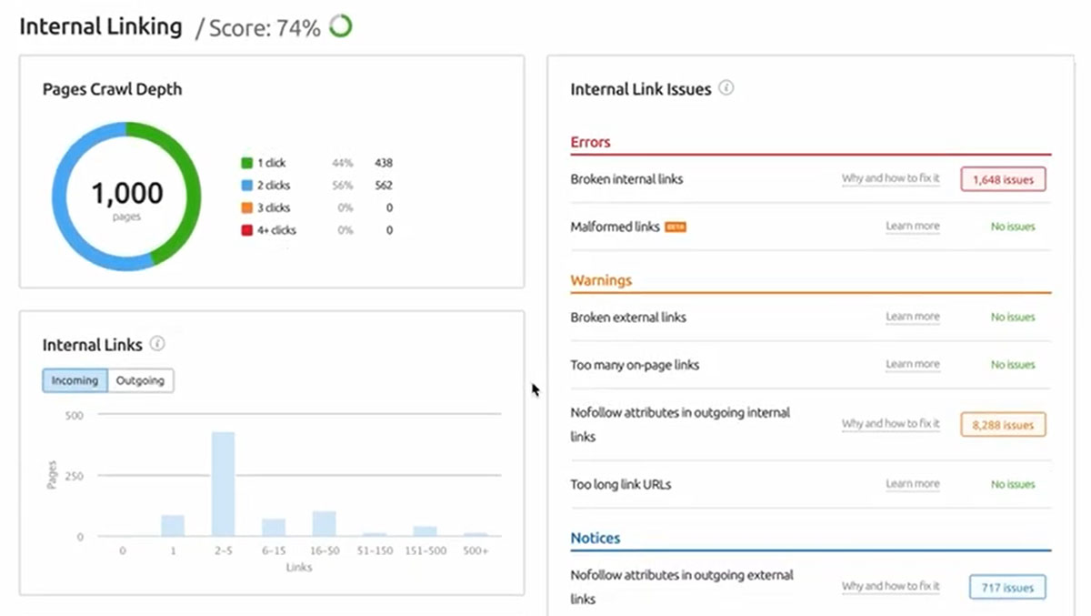Open the 8,288 issues nofollow button
The image size is (1091, 616).
1003,424
